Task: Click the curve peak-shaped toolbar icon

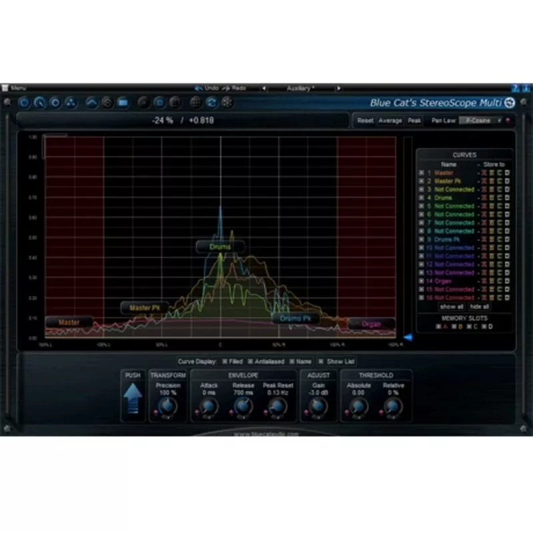Action: [91, 103]
